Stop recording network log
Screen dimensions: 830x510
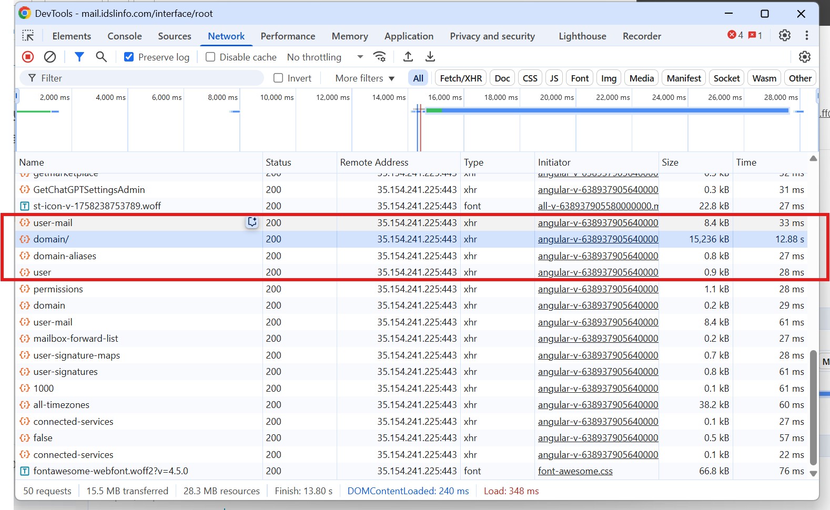(28, 57)
